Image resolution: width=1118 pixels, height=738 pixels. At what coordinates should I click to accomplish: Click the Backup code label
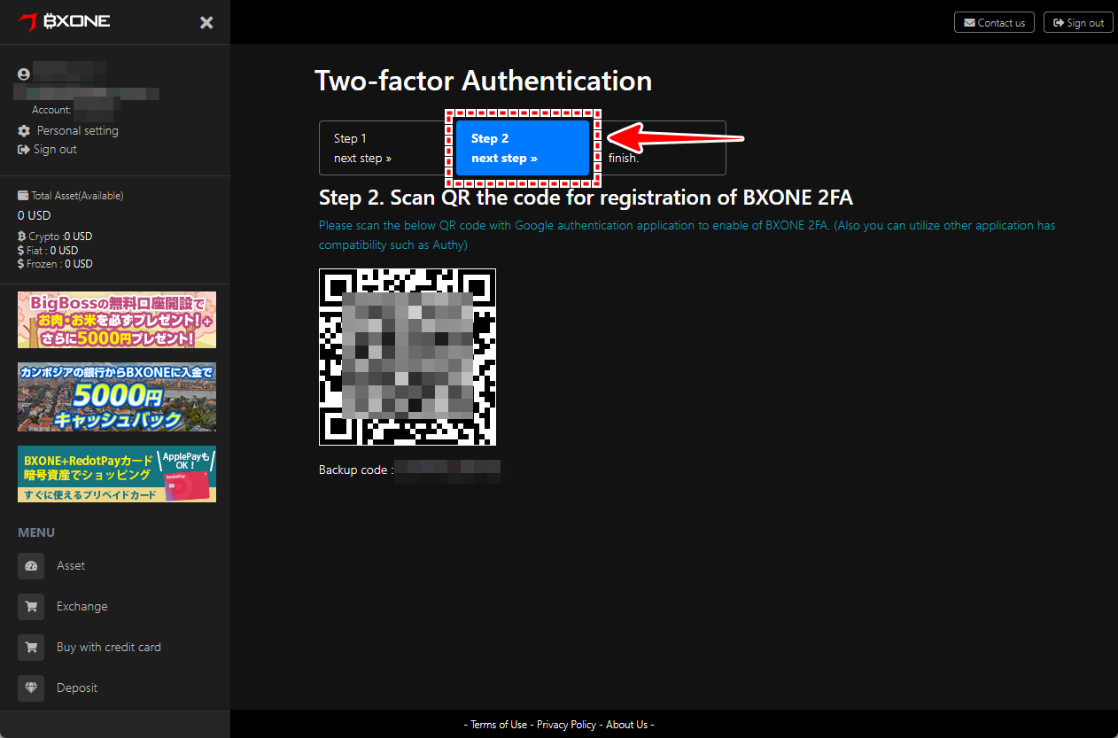coord(356,470)
